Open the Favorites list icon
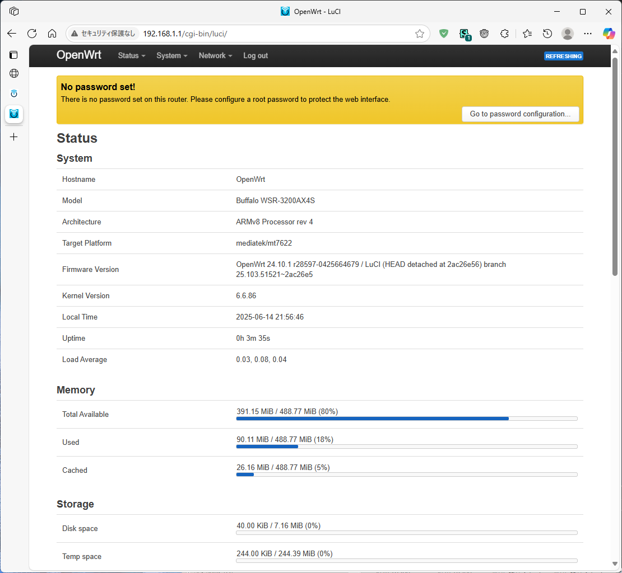This screenshot has height=573, width=622. [527, 34]
